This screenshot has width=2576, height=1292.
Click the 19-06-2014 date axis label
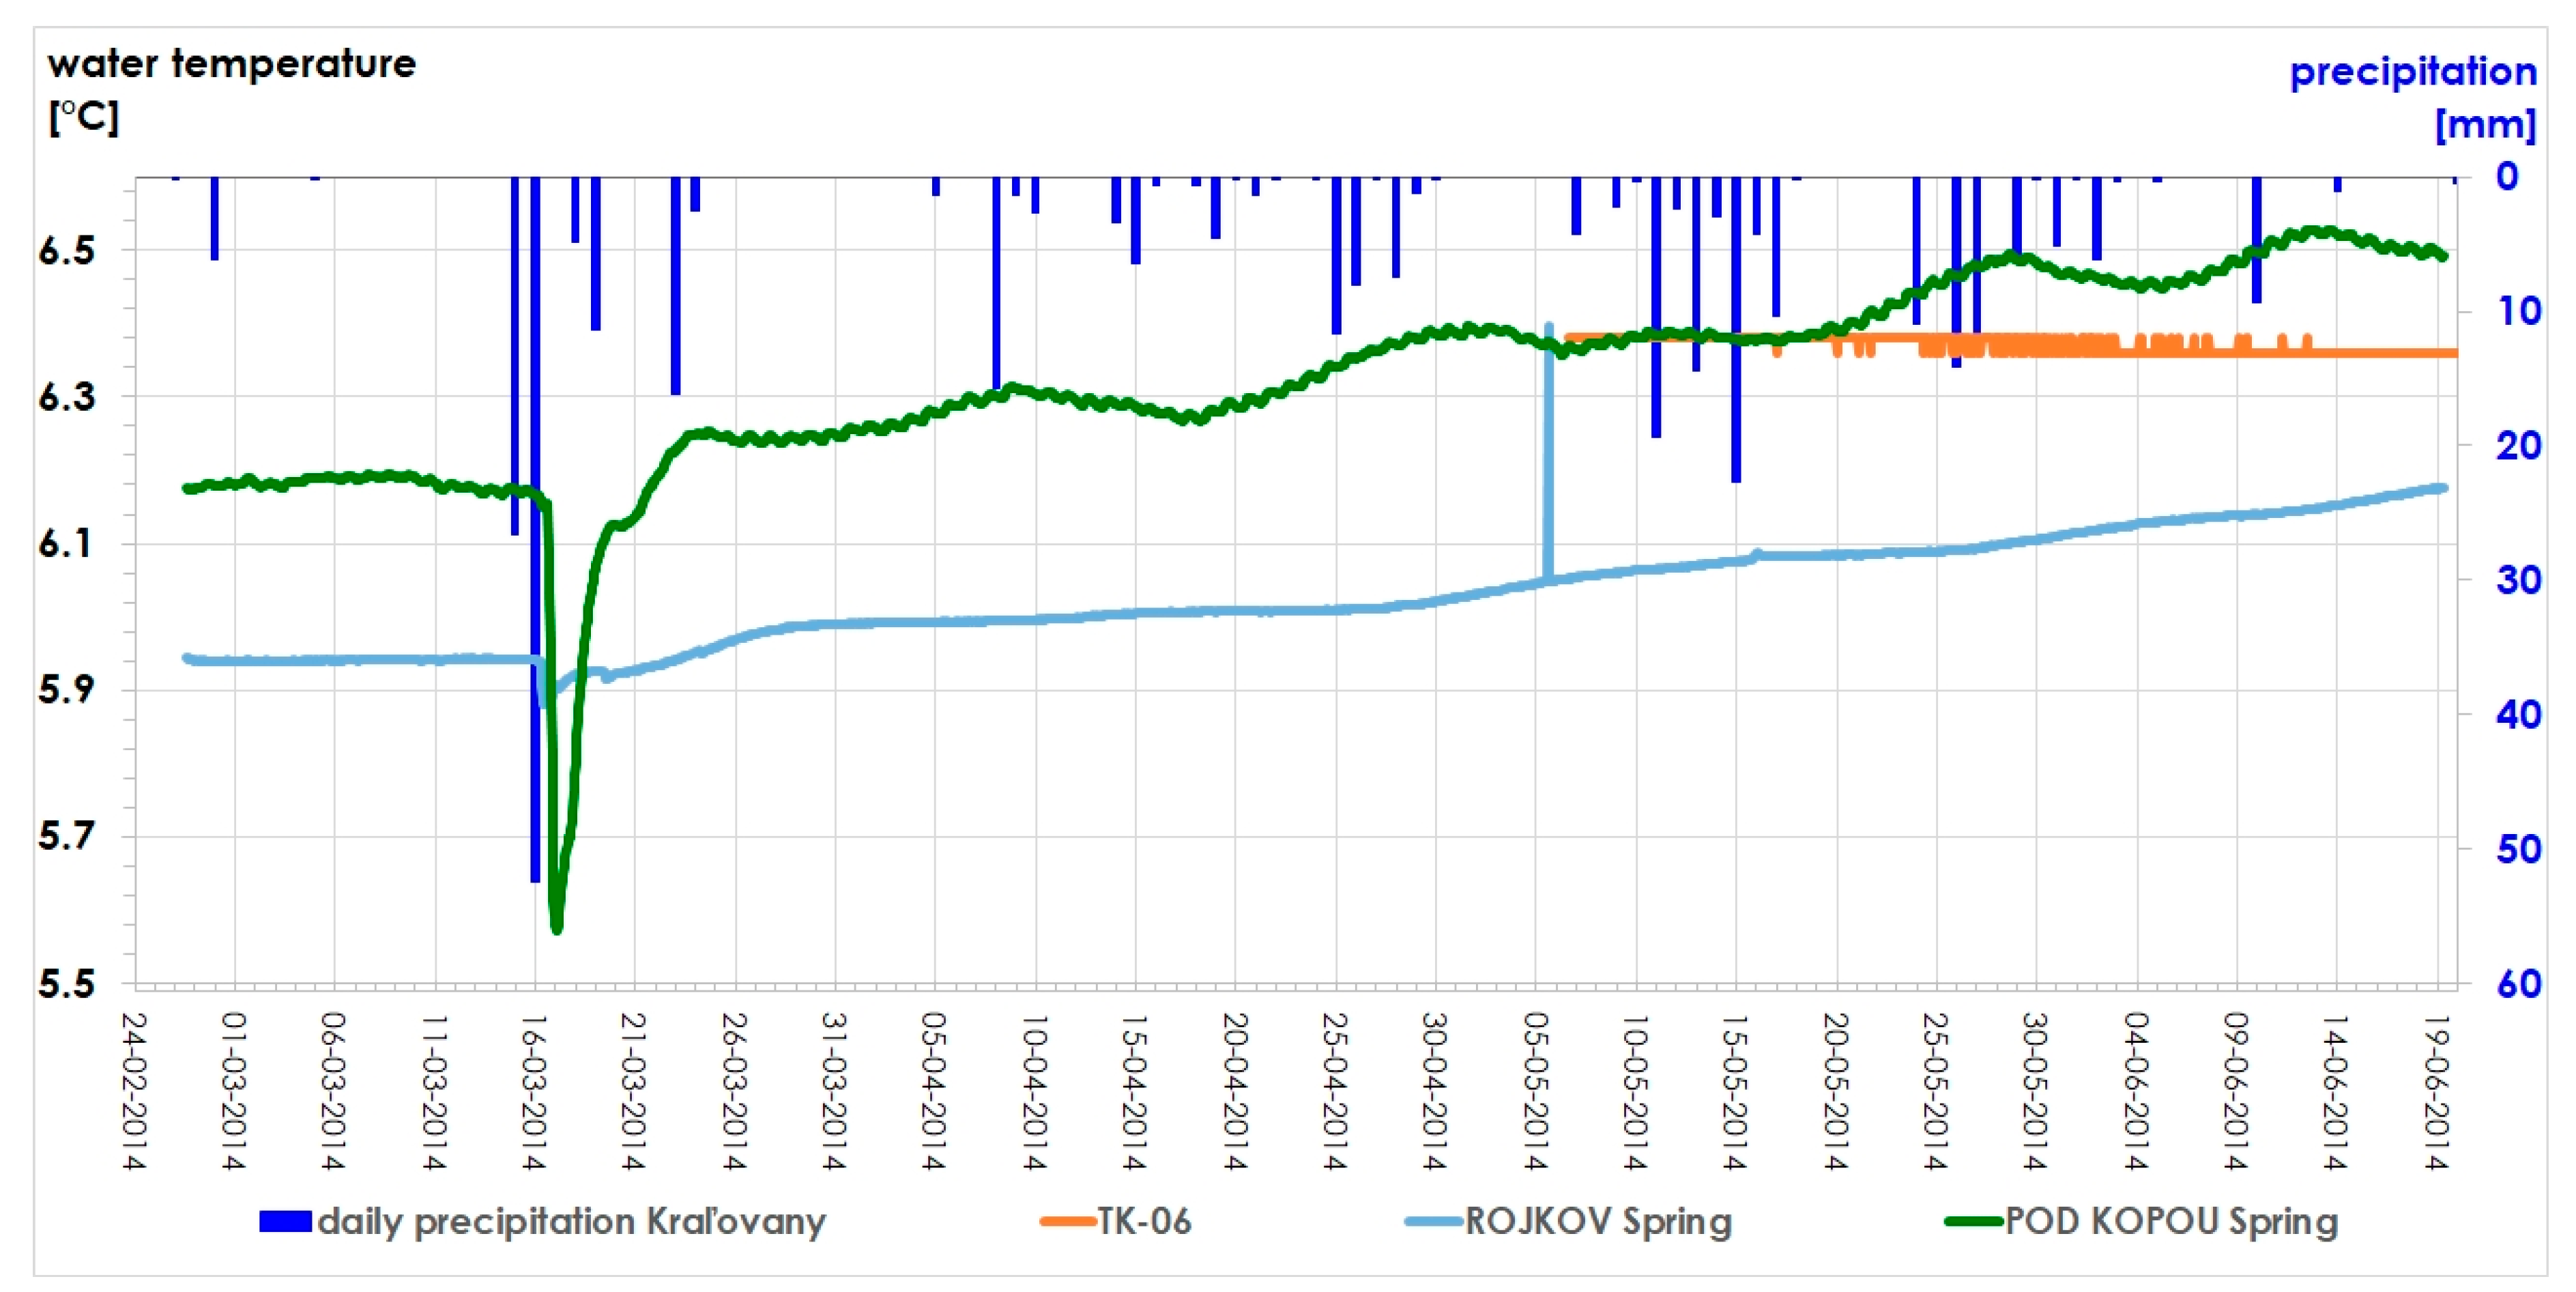point(2437,1091)
